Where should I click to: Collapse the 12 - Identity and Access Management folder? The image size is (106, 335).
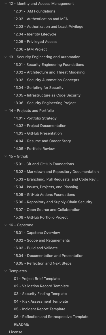6,4
